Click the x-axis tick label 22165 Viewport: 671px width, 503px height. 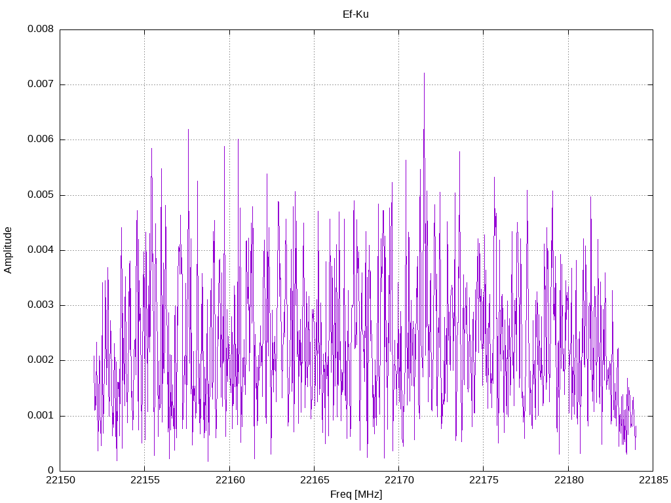point(315,480)
